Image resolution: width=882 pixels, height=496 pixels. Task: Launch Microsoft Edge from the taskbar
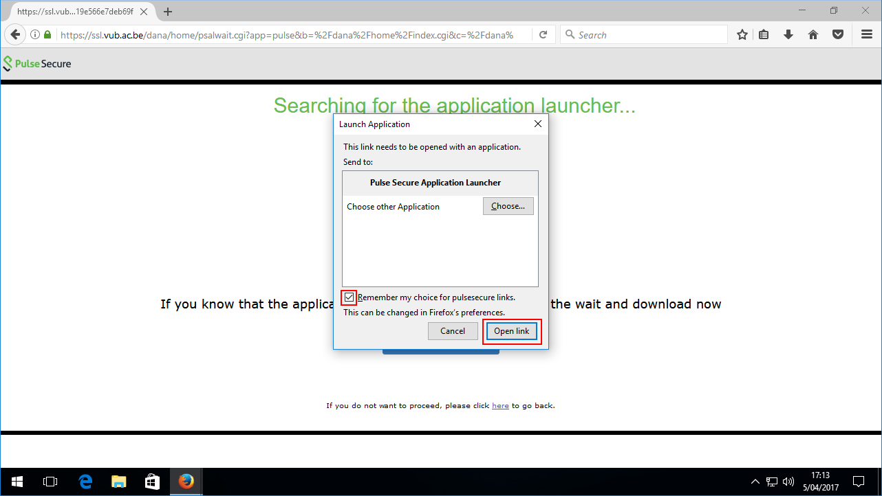click(x=85, y=482)
